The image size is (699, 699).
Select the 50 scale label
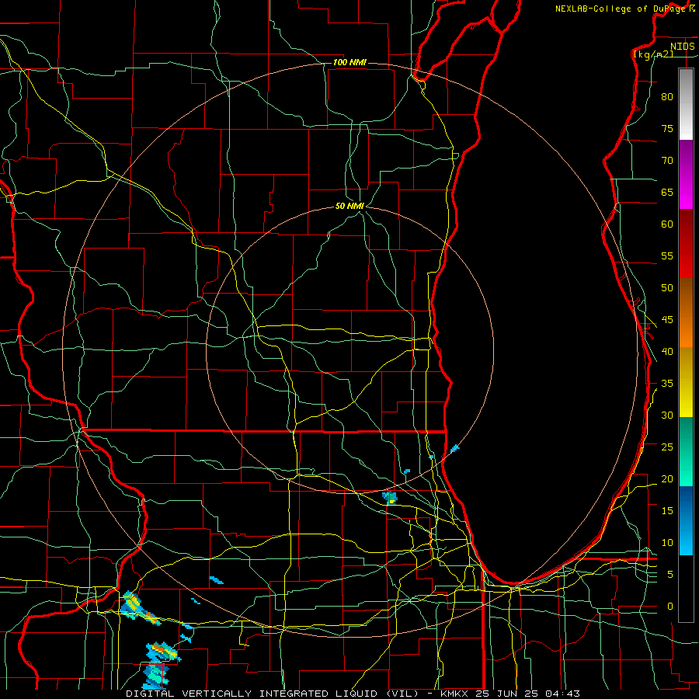click(667, 288)
